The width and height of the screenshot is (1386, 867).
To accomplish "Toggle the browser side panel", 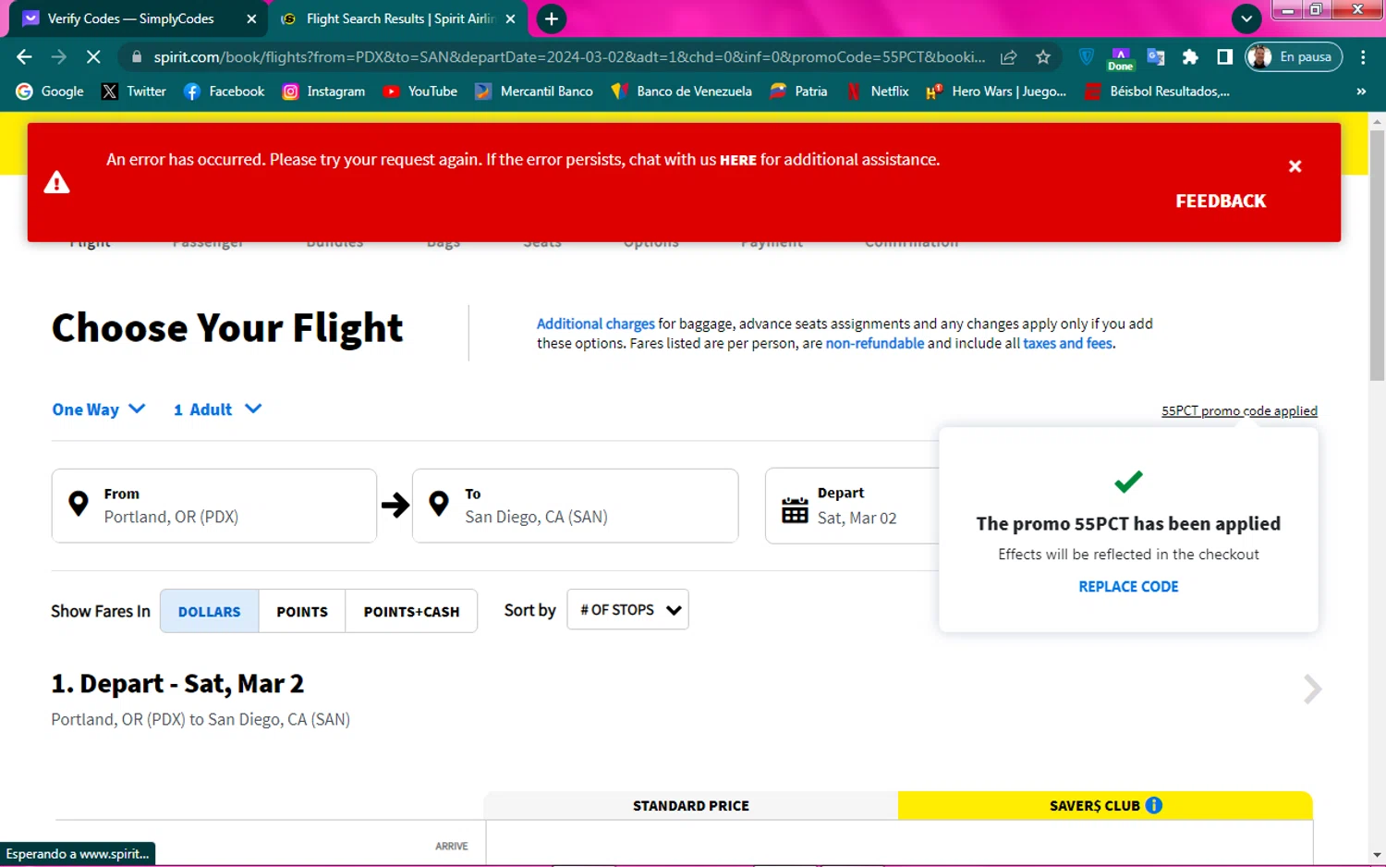I will click(1224, 57).
